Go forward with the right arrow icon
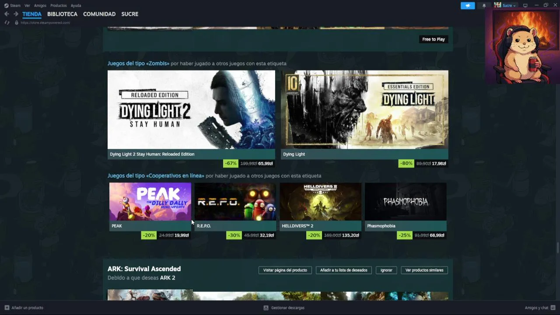Image resolution: width=560 pixels, height=315 pixels. pos(16,14)
